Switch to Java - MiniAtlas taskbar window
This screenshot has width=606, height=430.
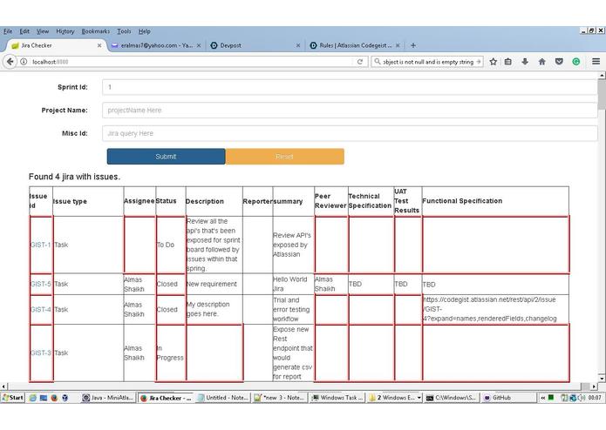pos(108,398)
